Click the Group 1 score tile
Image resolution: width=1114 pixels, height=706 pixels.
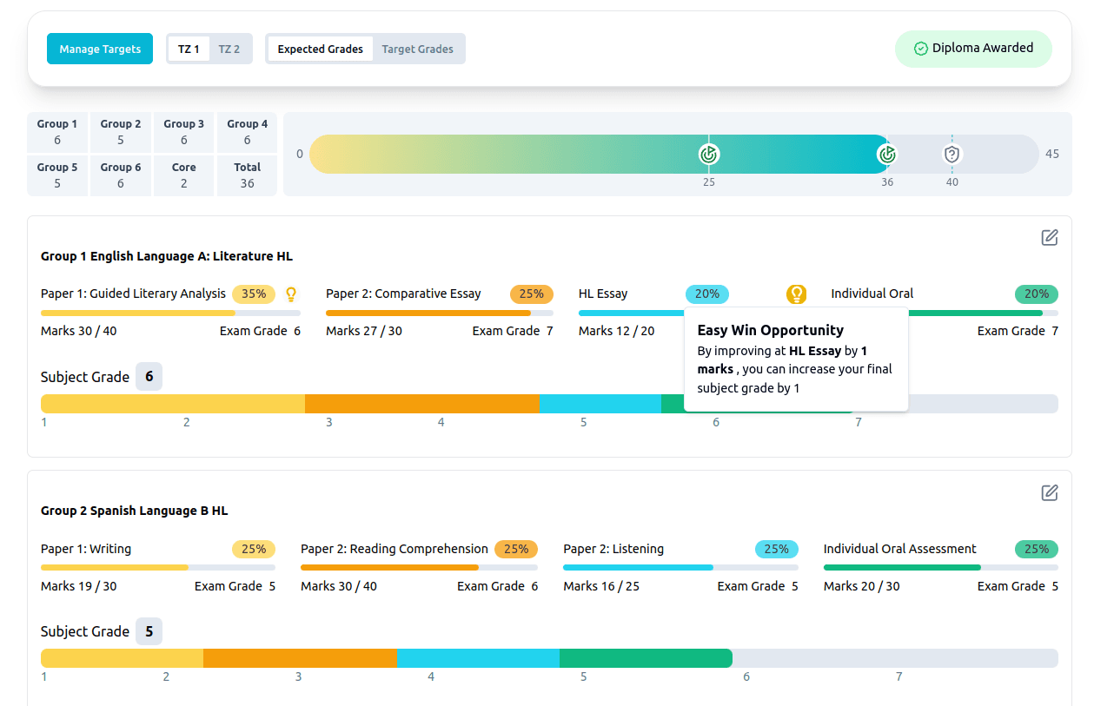[57, 132]
